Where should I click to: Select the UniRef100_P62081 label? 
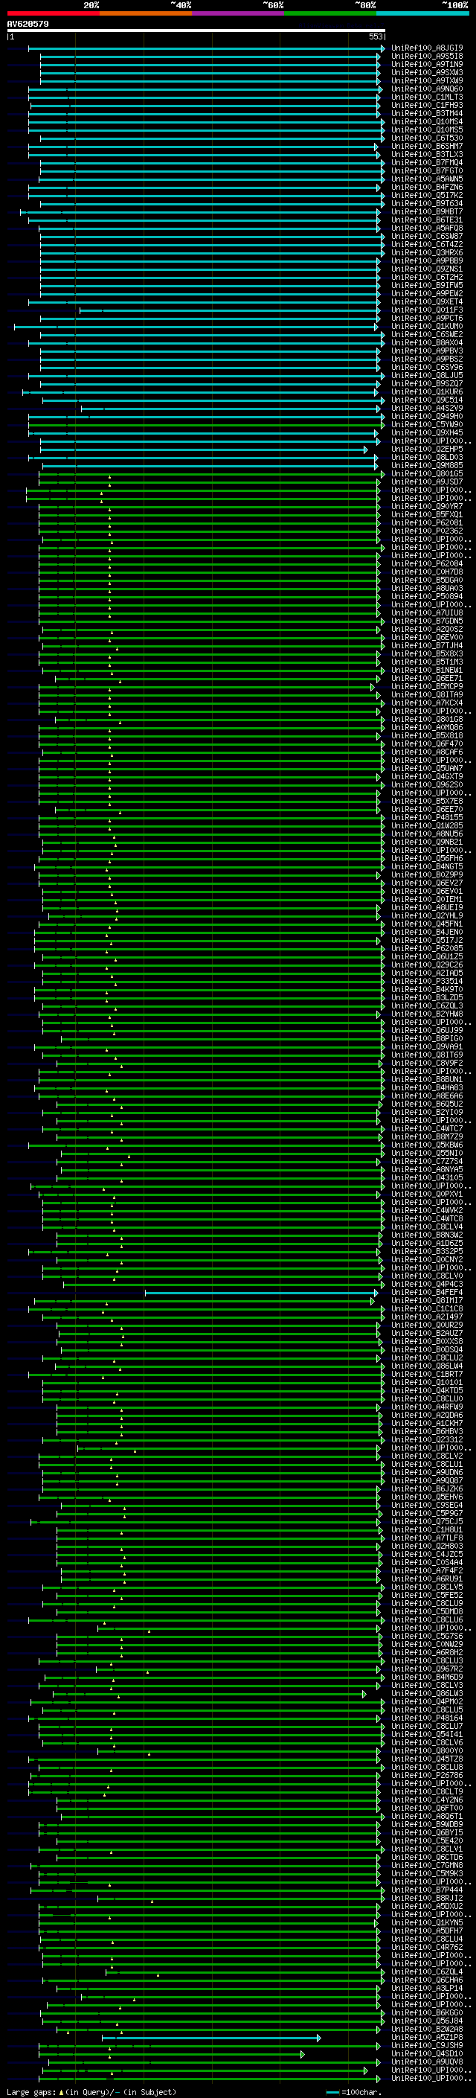pos(427,523)
